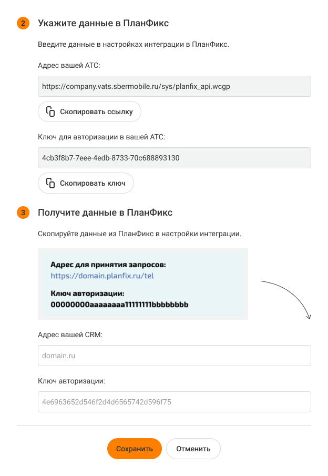Click the "Ключ для авторизации в вашей АТС:" label
This screenshot has width=328, height=476.
101,137
